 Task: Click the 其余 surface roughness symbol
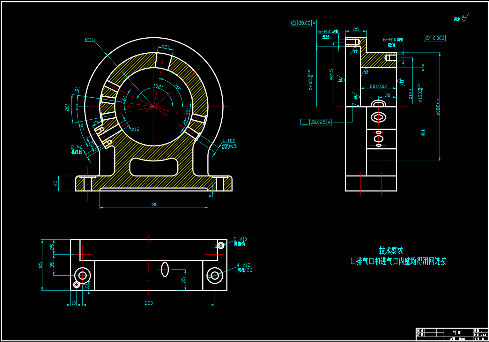pos(461,18)
